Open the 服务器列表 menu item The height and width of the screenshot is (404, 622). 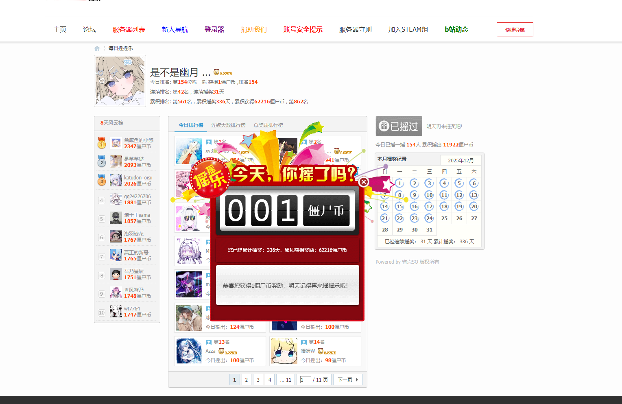point(129,29)
